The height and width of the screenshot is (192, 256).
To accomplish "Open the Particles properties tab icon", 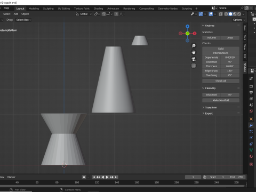I will coord(251,131).
